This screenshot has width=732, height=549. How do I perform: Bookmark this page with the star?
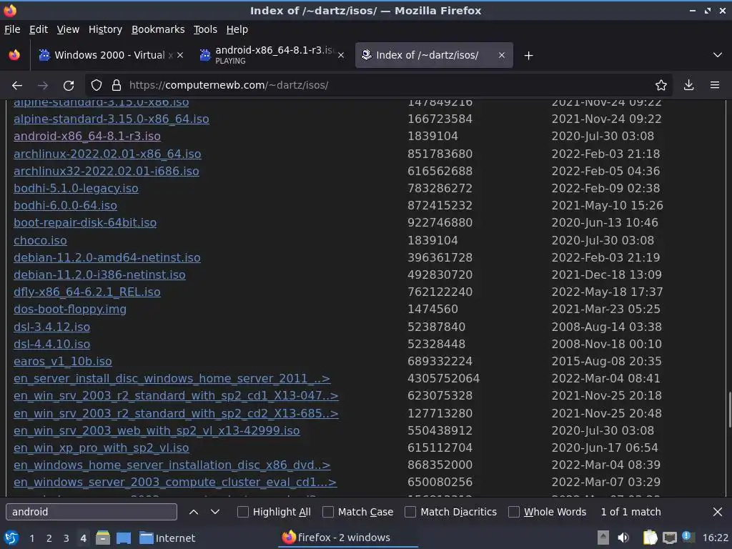661,86
